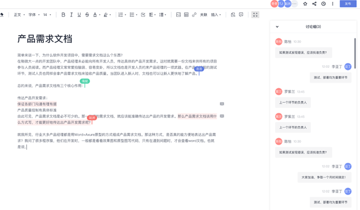Open the find and replace tool
The height and width of the screenshot is (210, 360).
coord(233,15)
